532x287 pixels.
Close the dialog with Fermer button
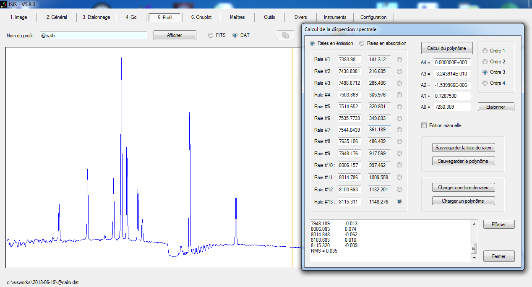coord(499,256)
